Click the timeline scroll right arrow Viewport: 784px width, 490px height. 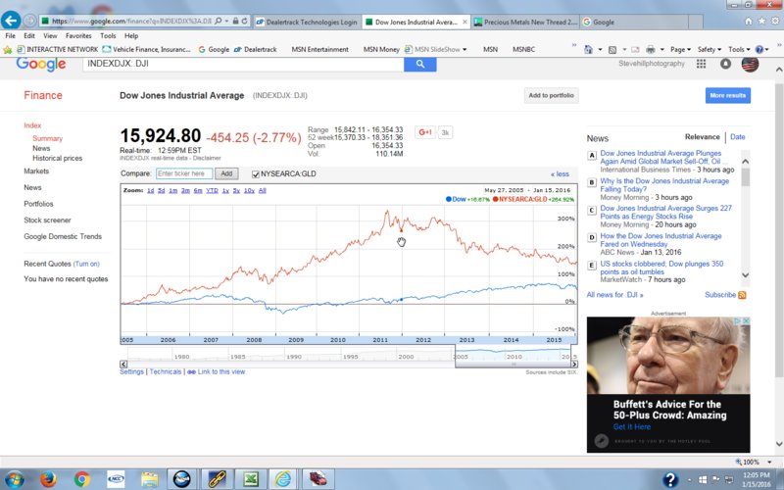click(x=574, y=364)
